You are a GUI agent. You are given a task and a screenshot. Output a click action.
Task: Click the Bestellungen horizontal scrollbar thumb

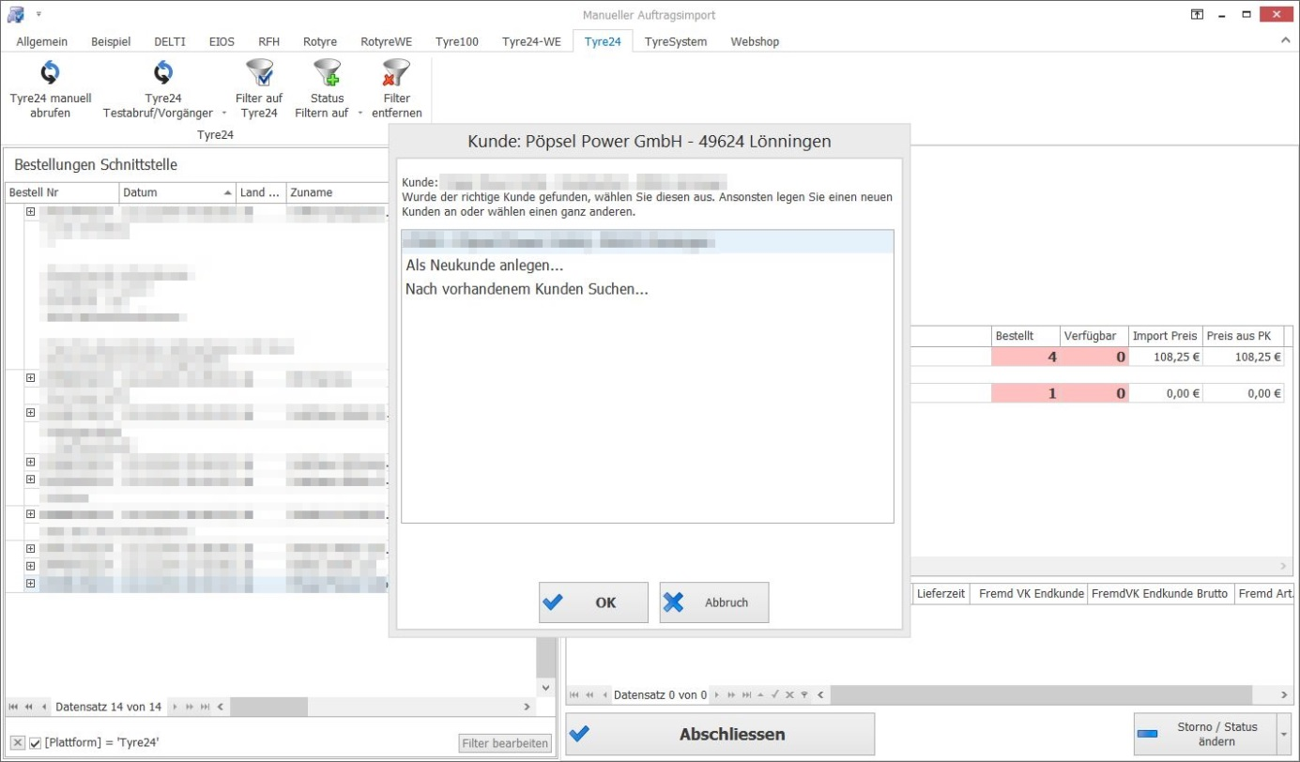[269, 707]
